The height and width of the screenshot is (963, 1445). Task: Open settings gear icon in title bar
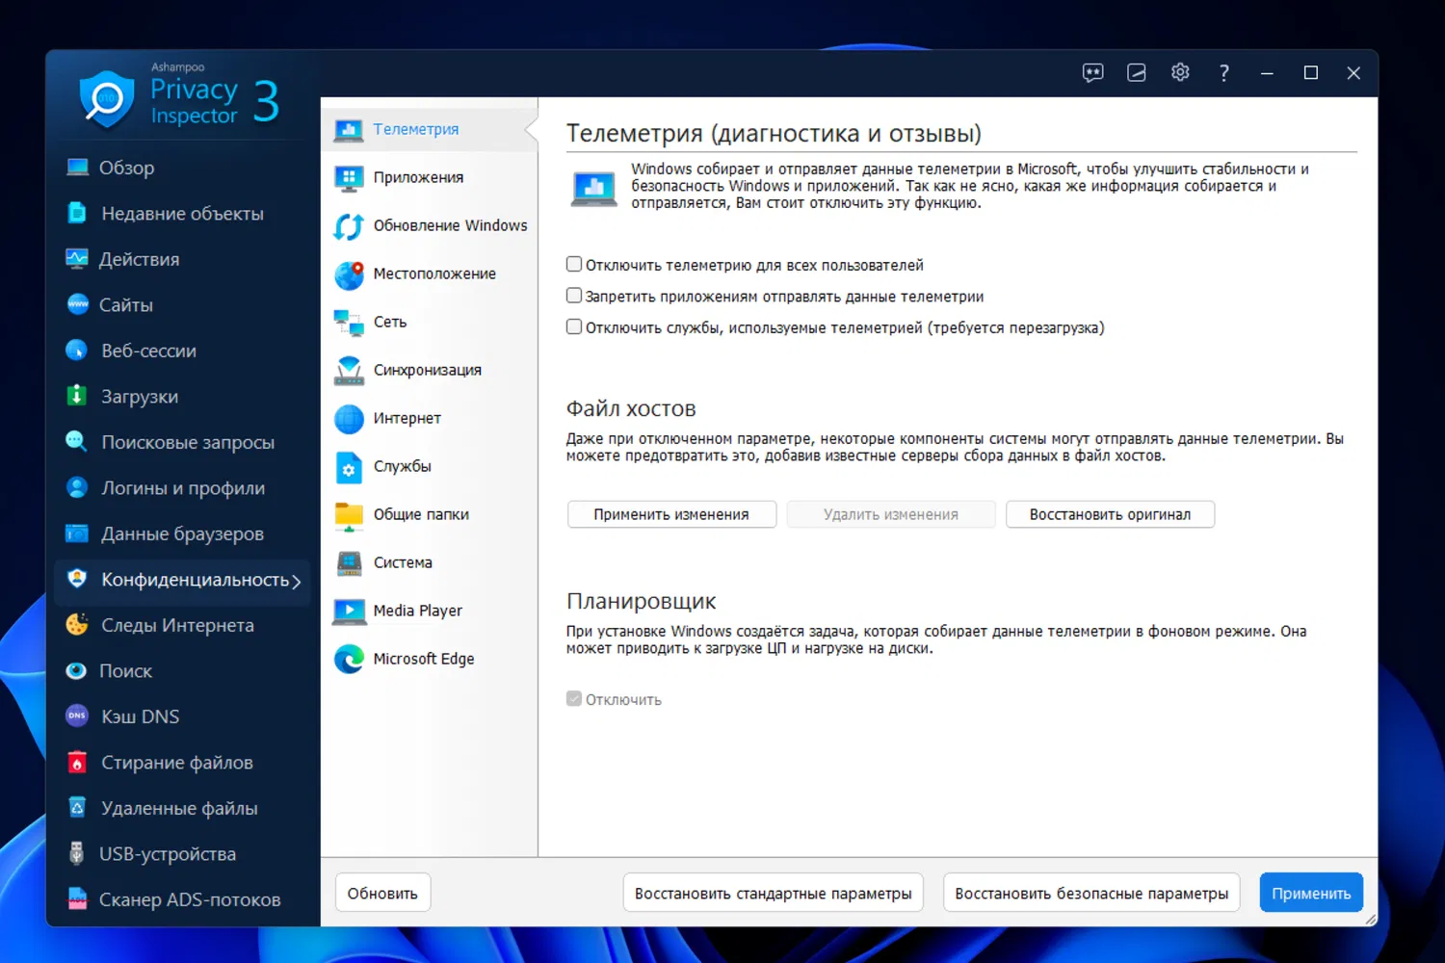click(1180, 72)
